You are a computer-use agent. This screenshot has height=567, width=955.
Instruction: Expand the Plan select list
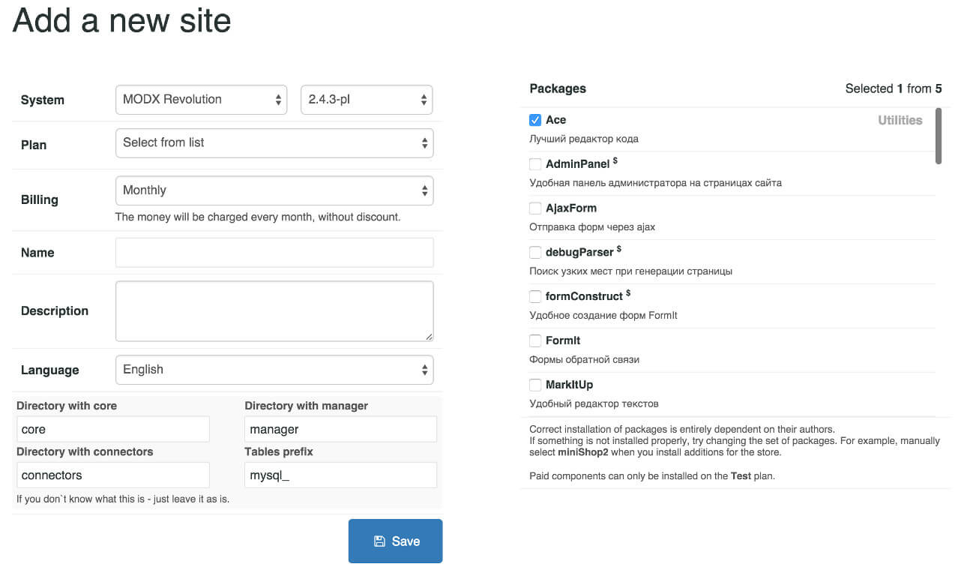click(274, 142)
